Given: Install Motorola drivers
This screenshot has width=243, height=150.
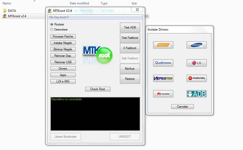Looking at the screenshot, I should pos(196,78).
